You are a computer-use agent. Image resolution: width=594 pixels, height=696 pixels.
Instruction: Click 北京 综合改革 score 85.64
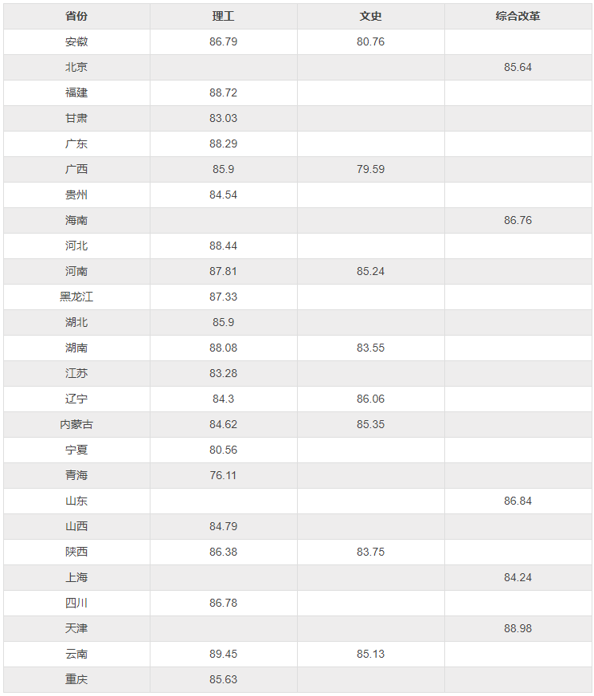(518, 67)
